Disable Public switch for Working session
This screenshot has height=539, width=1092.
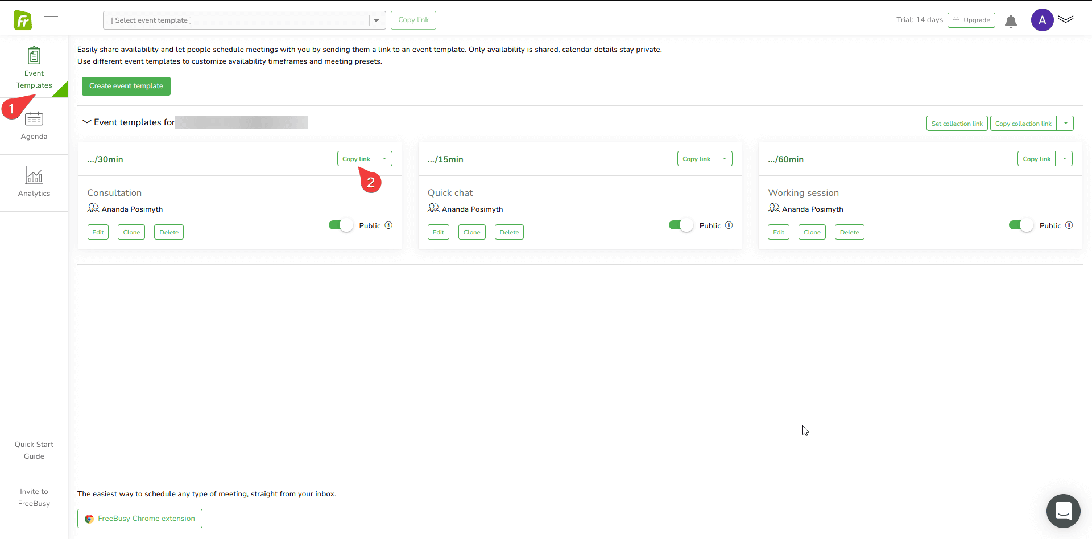[1021, 225]
